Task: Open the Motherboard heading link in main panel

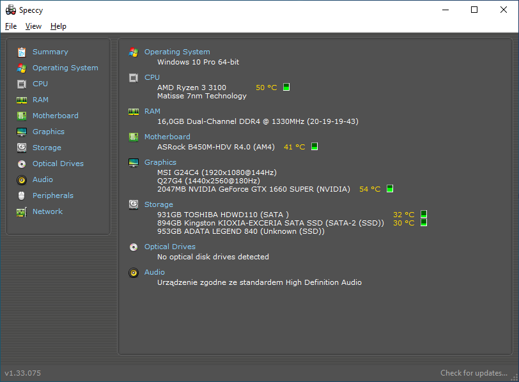Action: pyautogui.click(x=167, y=137)
